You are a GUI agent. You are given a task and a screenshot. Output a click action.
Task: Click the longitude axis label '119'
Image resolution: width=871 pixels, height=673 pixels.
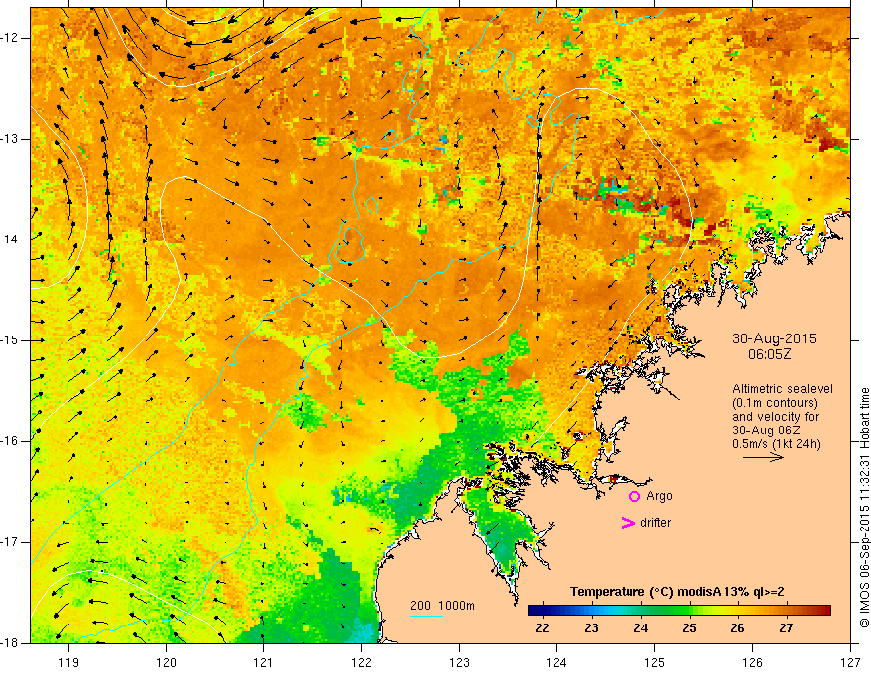pyautogui.click(x=69, y=662)
